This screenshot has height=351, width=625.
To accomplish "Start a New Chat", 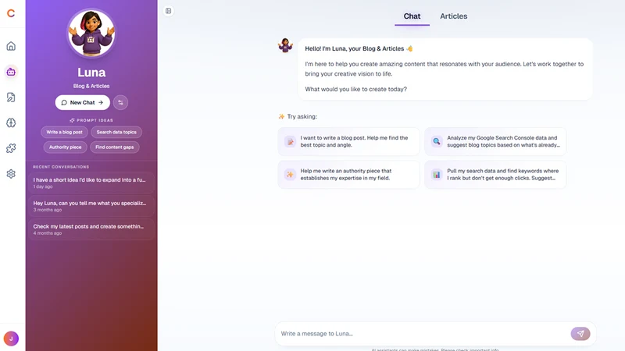I will click(83, 103).
